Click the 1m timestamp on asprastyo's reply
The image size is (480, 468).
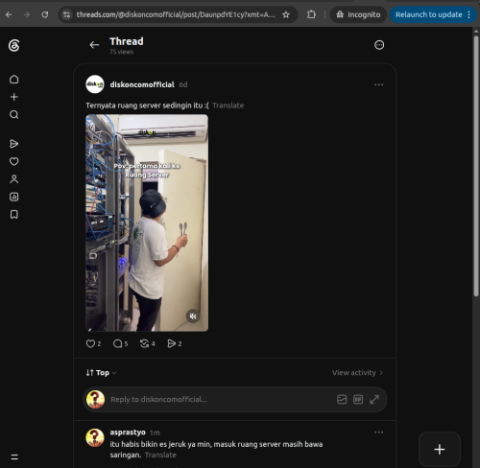tap(155, 433)
